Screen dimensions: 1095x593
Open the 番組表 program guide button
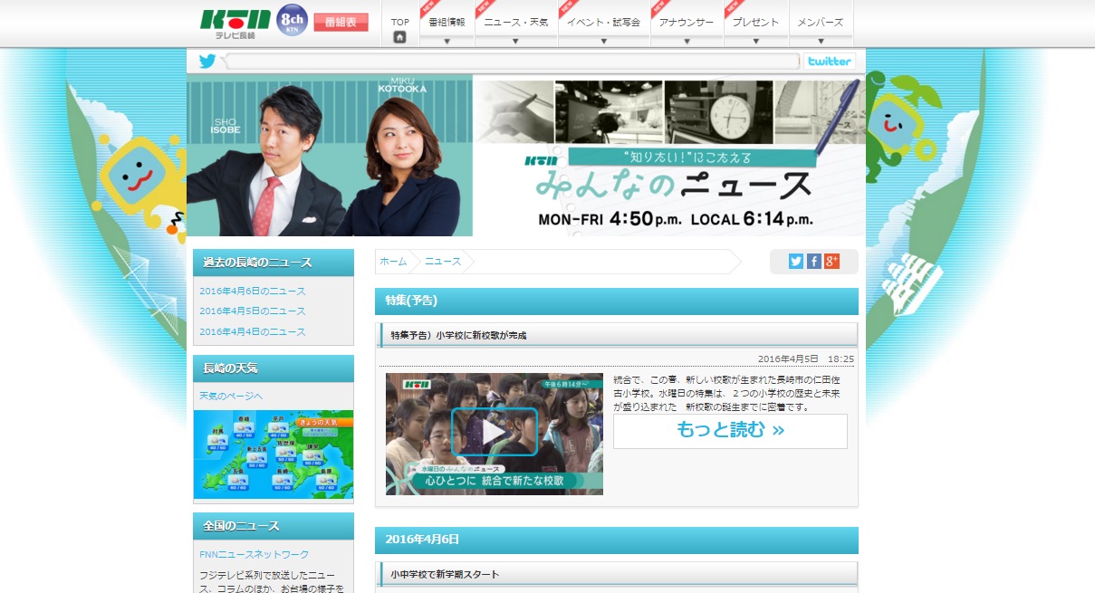coord(341,23)
